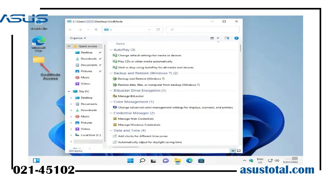This screenshot has width=325, height=182.
Task: Launch Microsoft Edge from the taskbar
Action: pyautogui.click(x=189, y=161)
